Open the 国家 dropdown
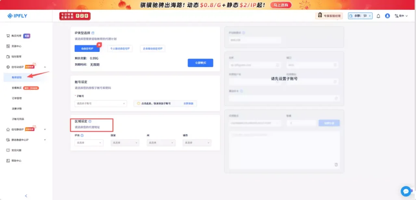 [125, 143]
